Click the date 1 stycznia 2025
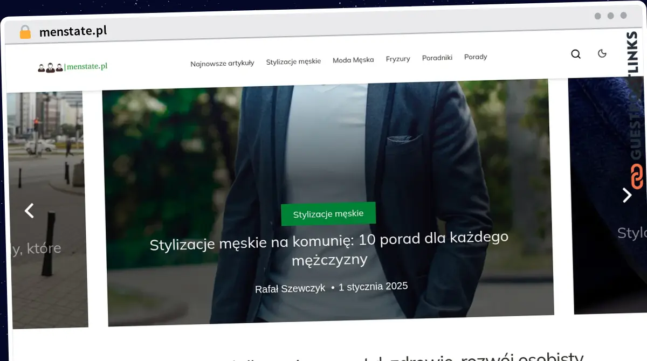Screen dimensions: 647x361 click(373, 287)
